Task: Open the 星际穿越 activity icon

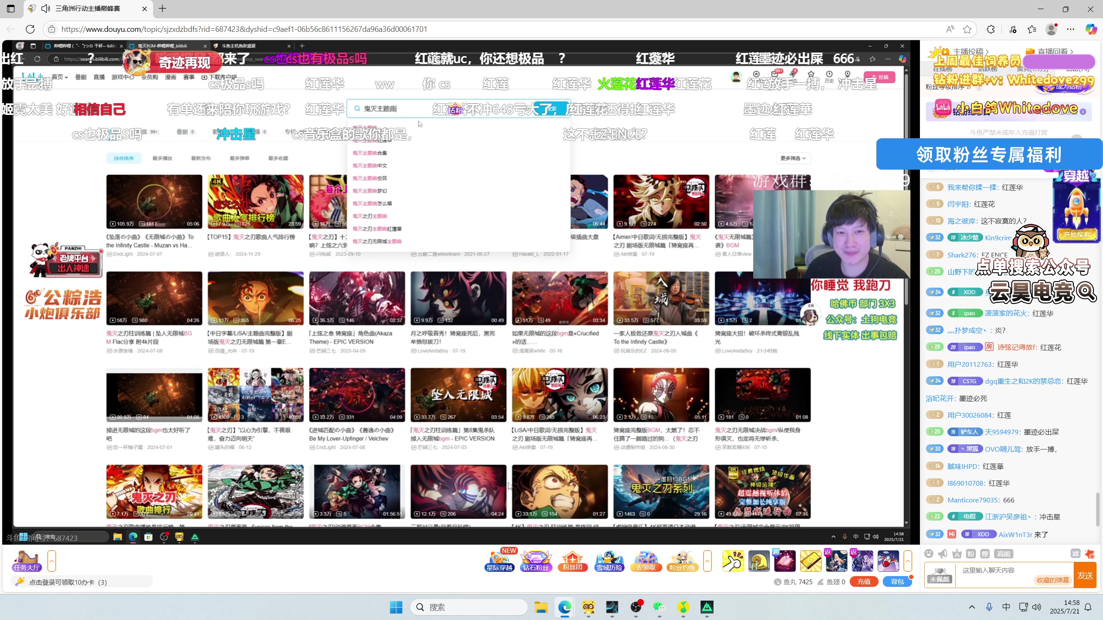Action: coord(499,561)
